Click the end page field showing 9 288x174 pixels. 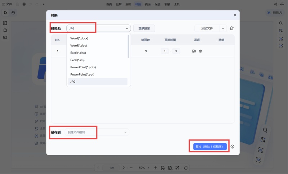coord(176,51)
